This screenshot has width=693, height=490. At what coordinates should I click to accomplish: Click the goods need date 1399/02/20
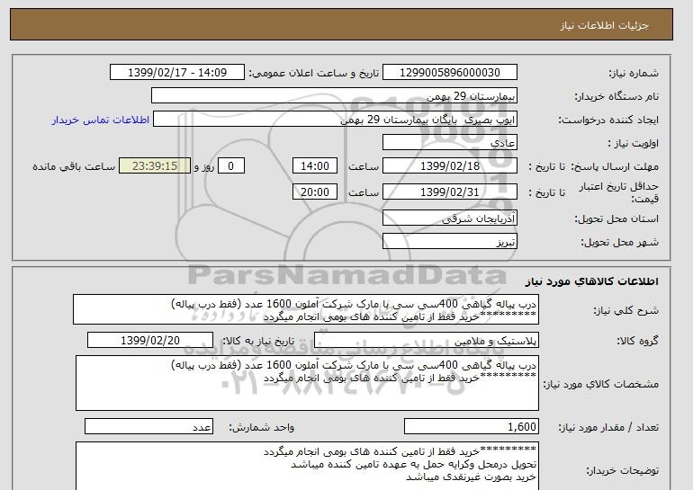tap(150, 341)
